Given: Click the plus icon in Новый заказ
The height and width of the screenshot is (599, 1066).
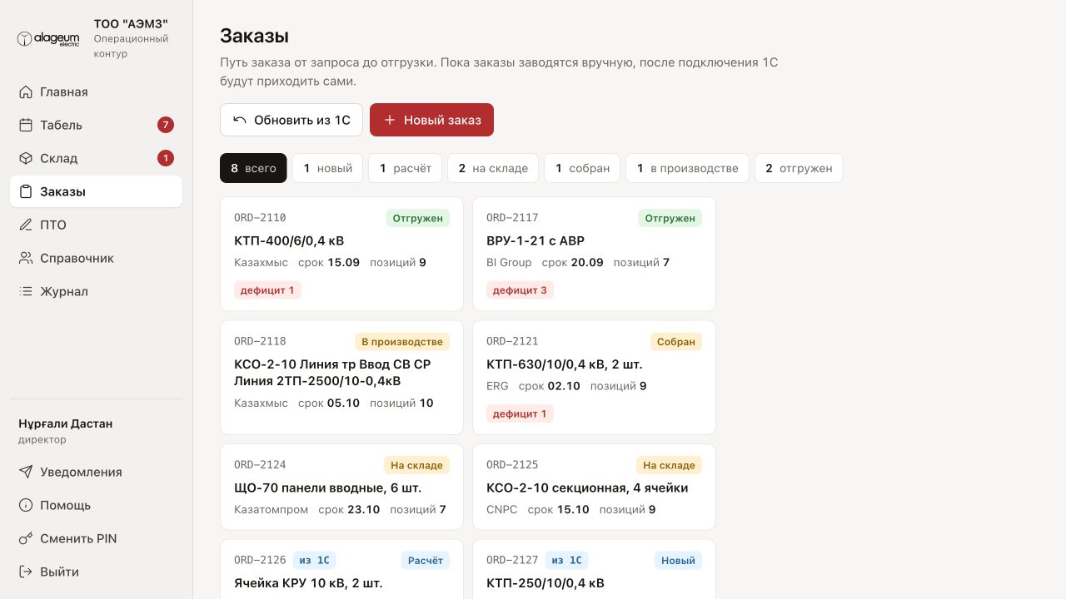Looking at the screenshot, I should click(x=389, y=120).
